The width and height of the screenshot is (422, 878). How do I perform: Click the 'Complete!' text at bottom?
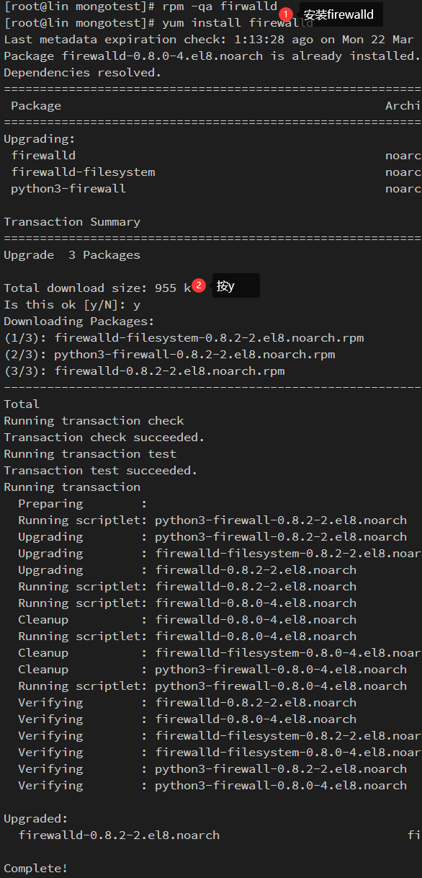click(36, 868)
